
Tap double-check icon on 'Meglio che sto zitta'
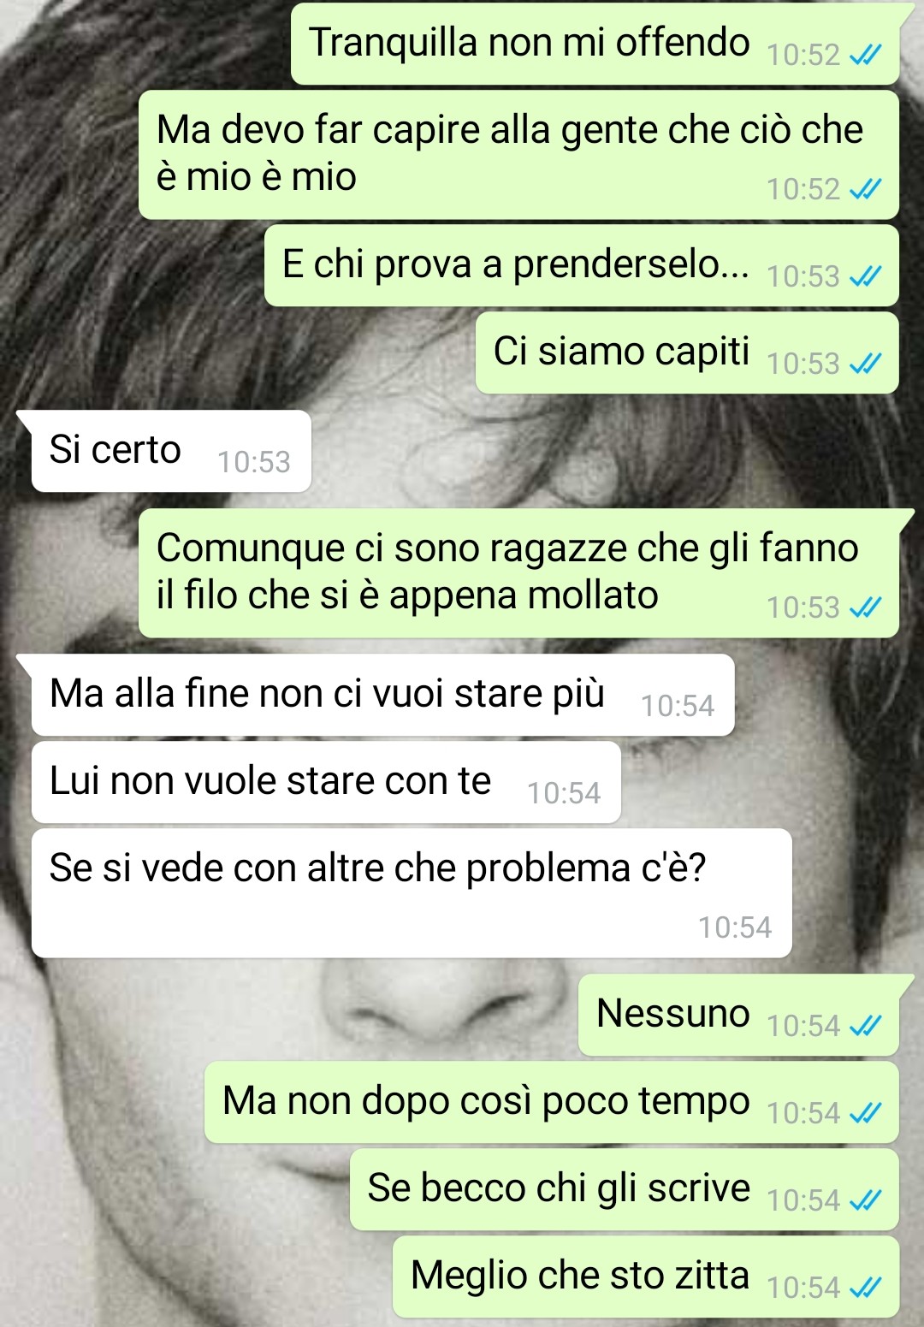pos(865,1288)
